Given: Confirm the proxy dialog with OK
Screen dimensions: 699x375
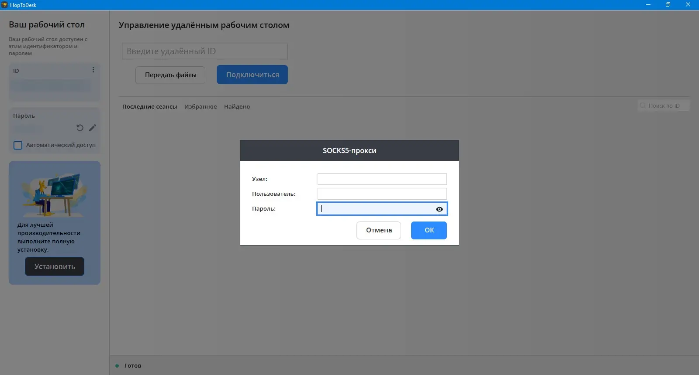Looking at the screenshot, I should (x=429, y=230).
